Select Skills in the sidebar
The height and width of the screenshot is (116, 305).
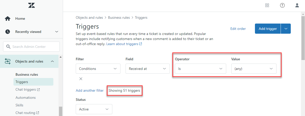pyautogui.click(x=19, y=105)
